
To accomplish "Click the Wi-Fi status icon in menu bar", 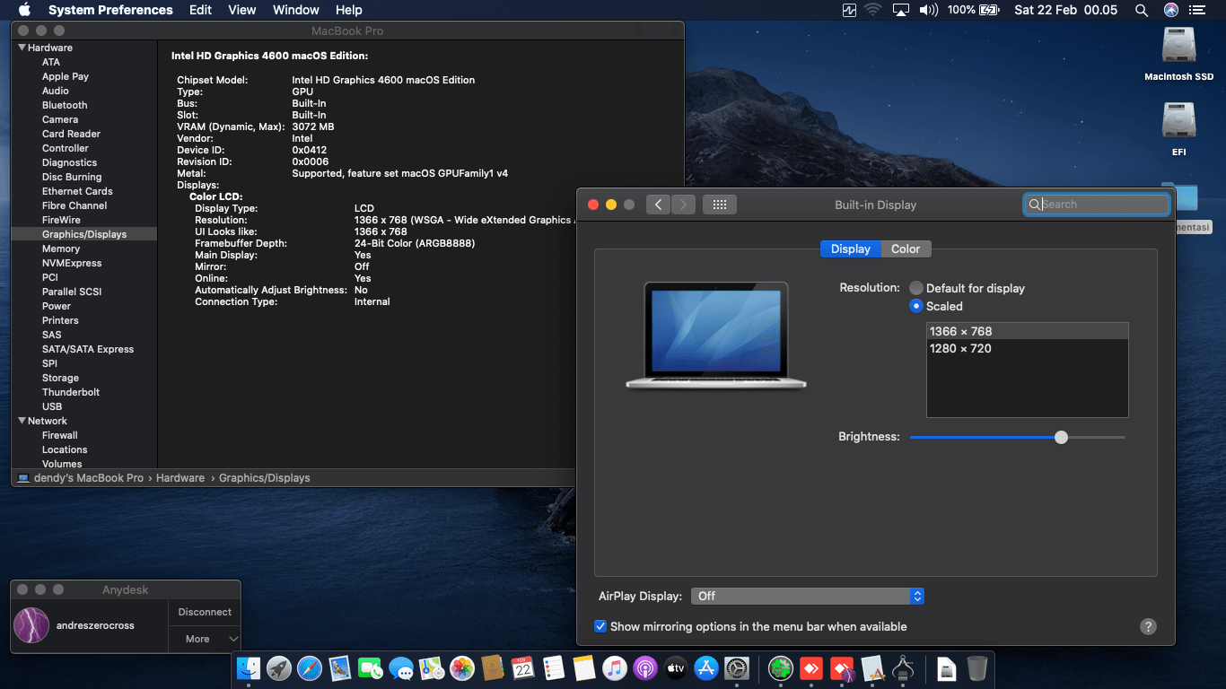I will pyautogui.click(x=873, y=10).
